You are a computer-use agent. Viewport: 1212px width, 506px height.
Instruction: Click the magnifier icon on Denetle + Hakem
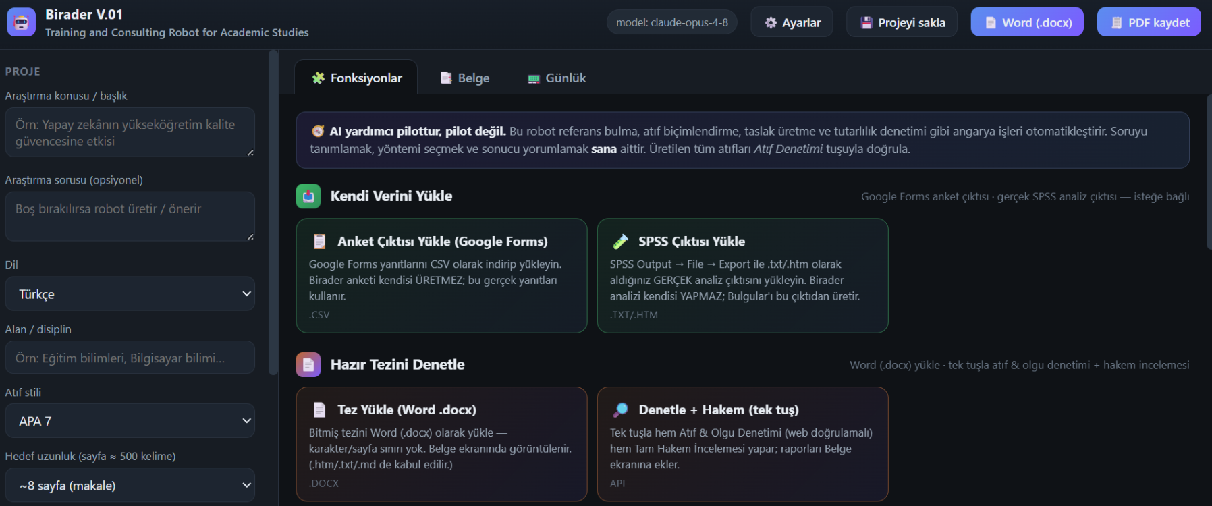pos(621,410)
